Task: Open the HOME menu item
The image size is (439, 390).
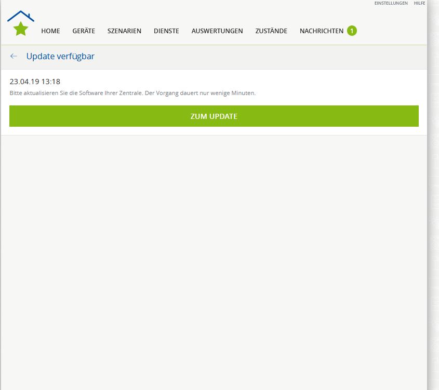Action: (x=50, y=31)
